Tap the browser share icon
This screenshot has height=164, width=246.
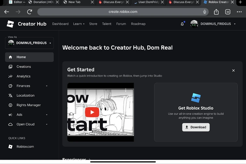tap(216, 12)
